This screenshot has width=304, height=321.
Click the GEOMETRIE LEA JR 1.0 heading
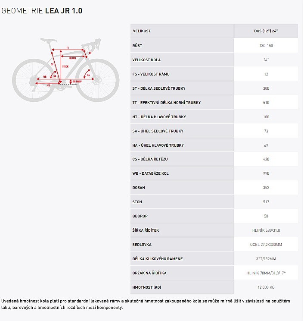(42, 11)
